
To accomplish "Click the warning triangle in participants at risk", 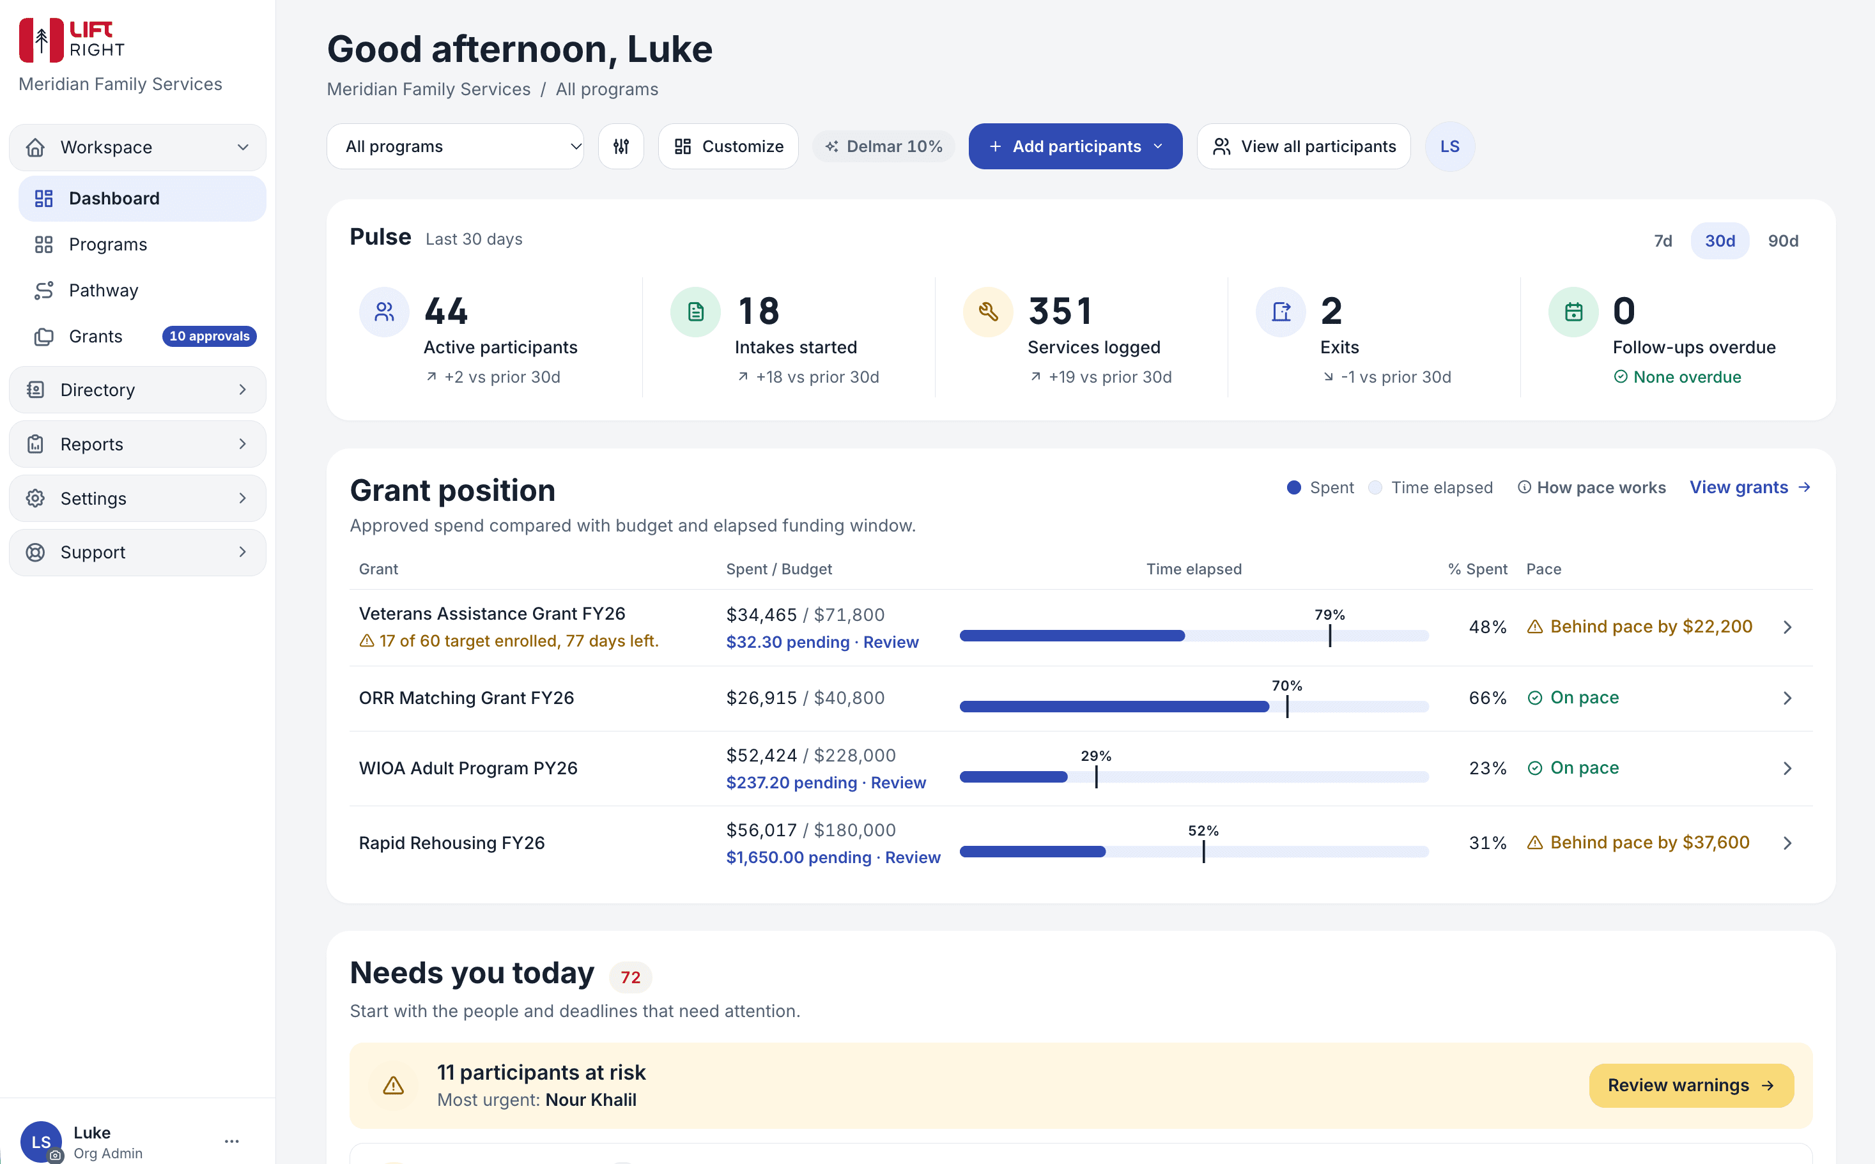I will pyautogui.click(x=394, y=1085).
